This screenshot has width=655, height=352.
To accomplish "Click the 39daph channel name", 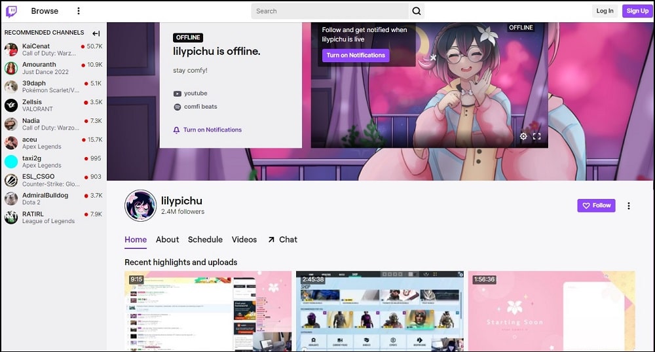I will click(x=34, y=83).
